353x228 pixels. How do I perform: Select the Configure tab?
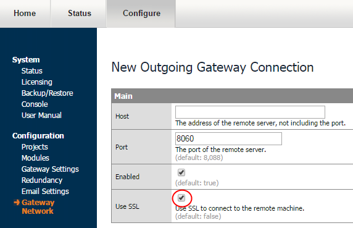coord(141,14)
